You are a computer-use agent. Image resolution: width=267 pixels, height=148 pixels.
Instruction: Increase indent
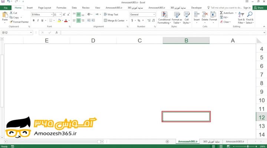tap(93, 20)
